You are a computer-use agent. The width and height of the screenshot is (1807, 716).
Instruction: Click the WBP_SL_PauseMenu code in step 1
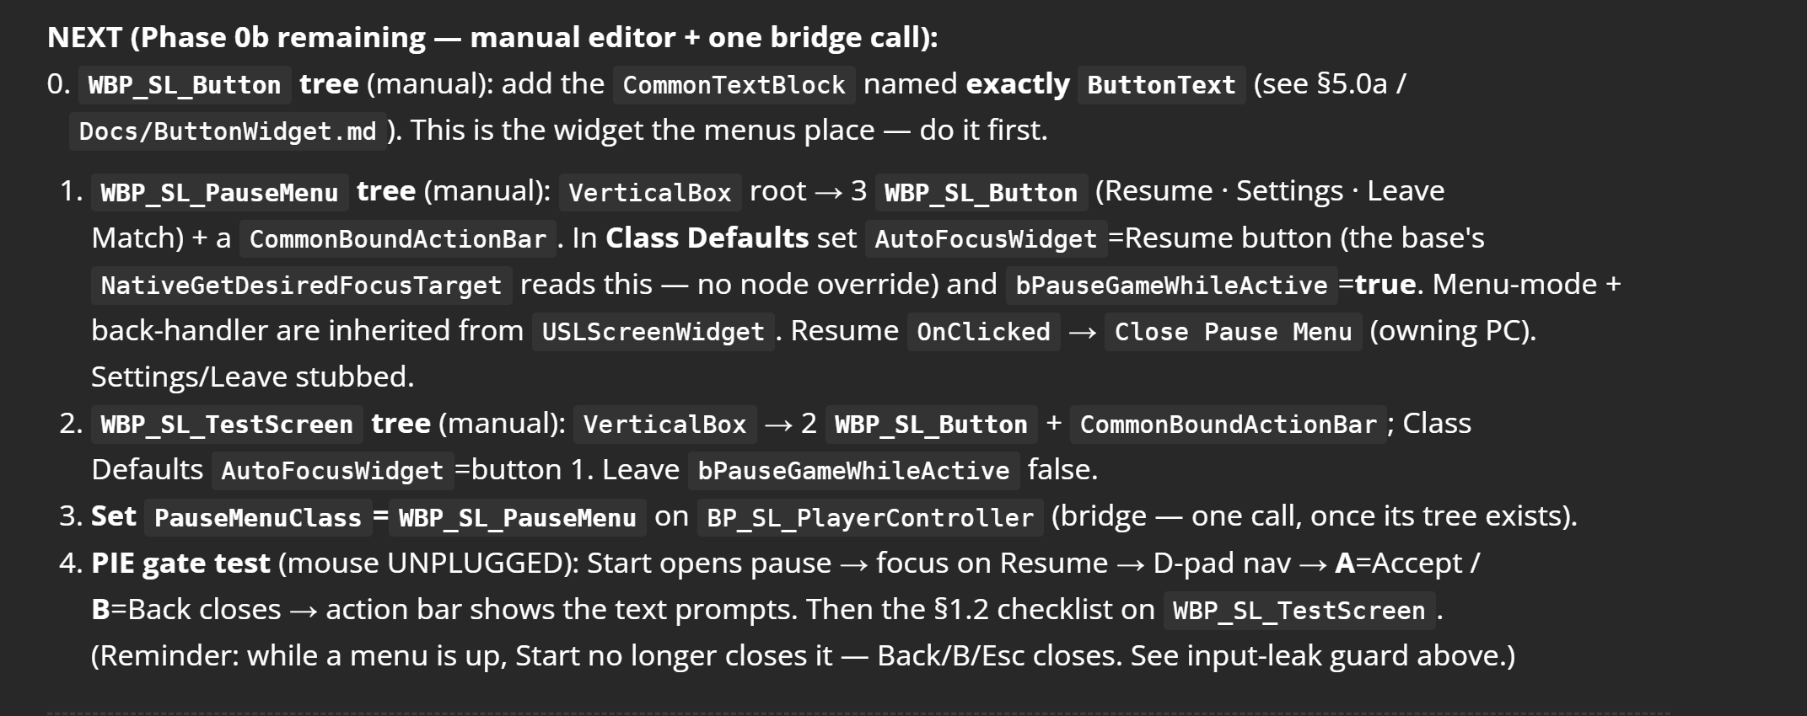(219, 193)
